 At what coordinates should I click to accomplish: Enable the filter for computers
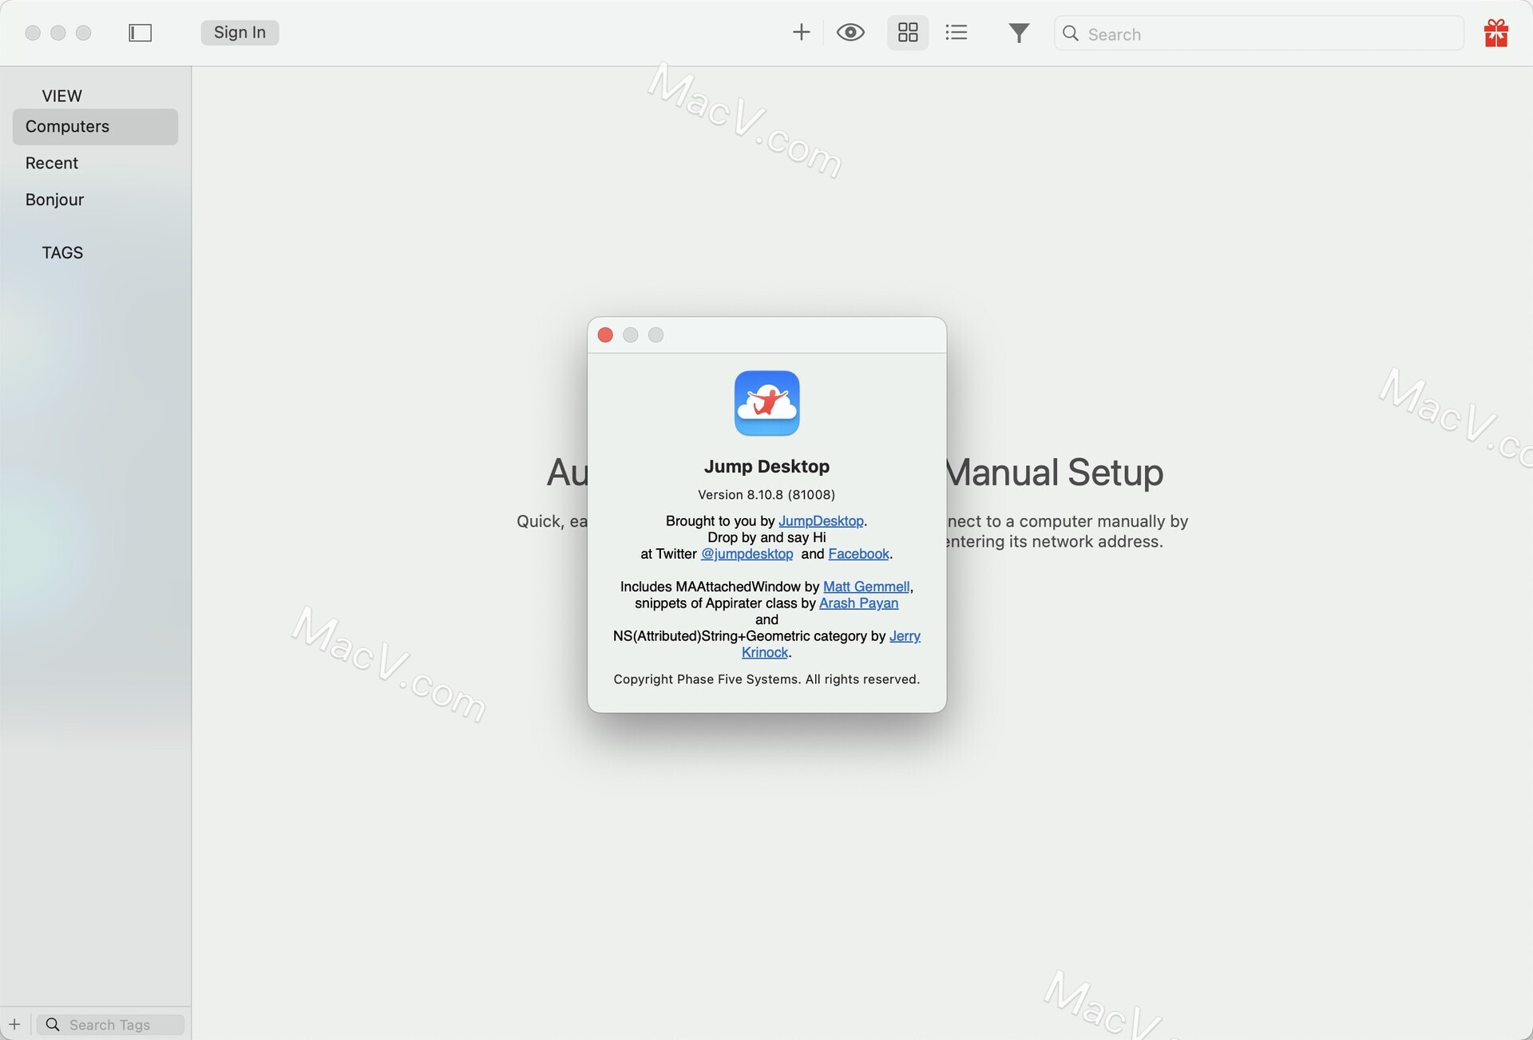click(x=1019, y=33)
